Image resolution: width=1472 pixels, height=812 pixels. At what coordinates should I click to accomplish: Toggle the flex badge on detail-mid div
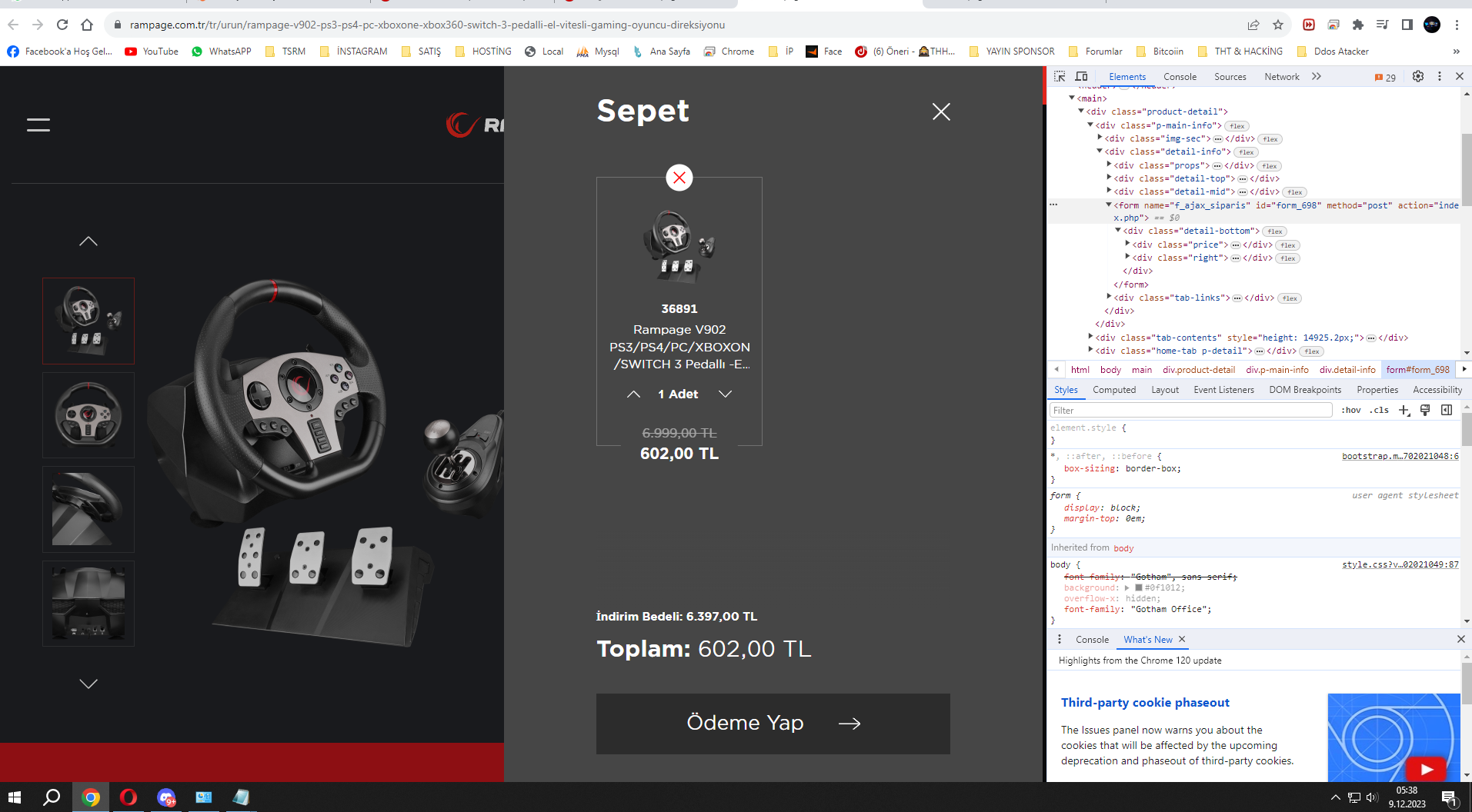[x=1295, y=192]
